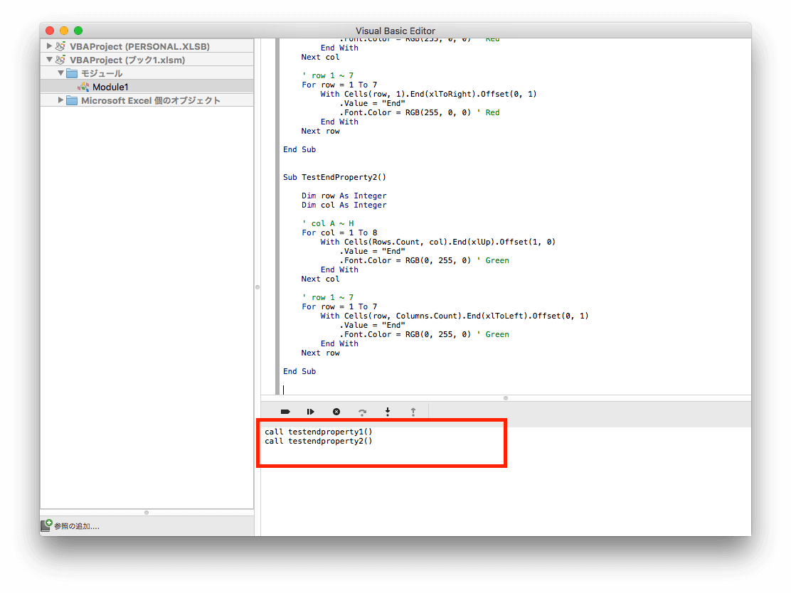Click the add reference icon at bottom left
The width and height of the screenshot is (791, 593).
(x=46, y=525)
